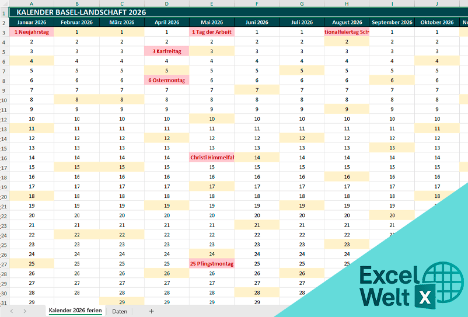The image size is (468, 317).
Task: Click the 1 Neujahrstag holiday cell
Action: [32, 32]
